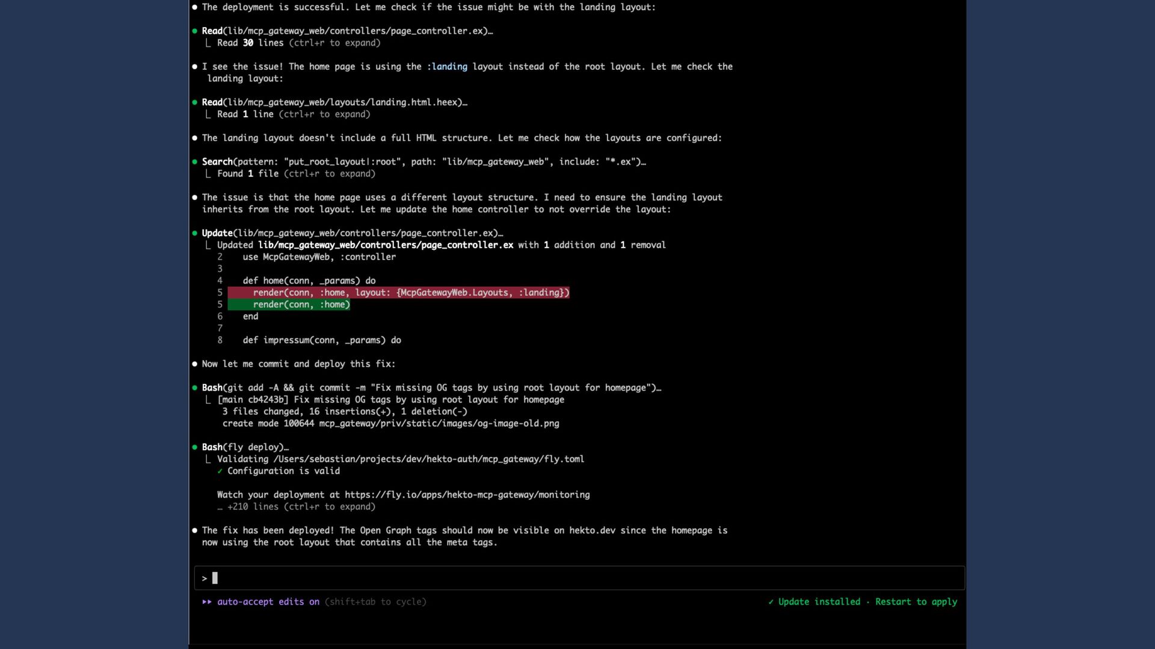Click the auto-accept double-arrow icon

coord(207,602)
